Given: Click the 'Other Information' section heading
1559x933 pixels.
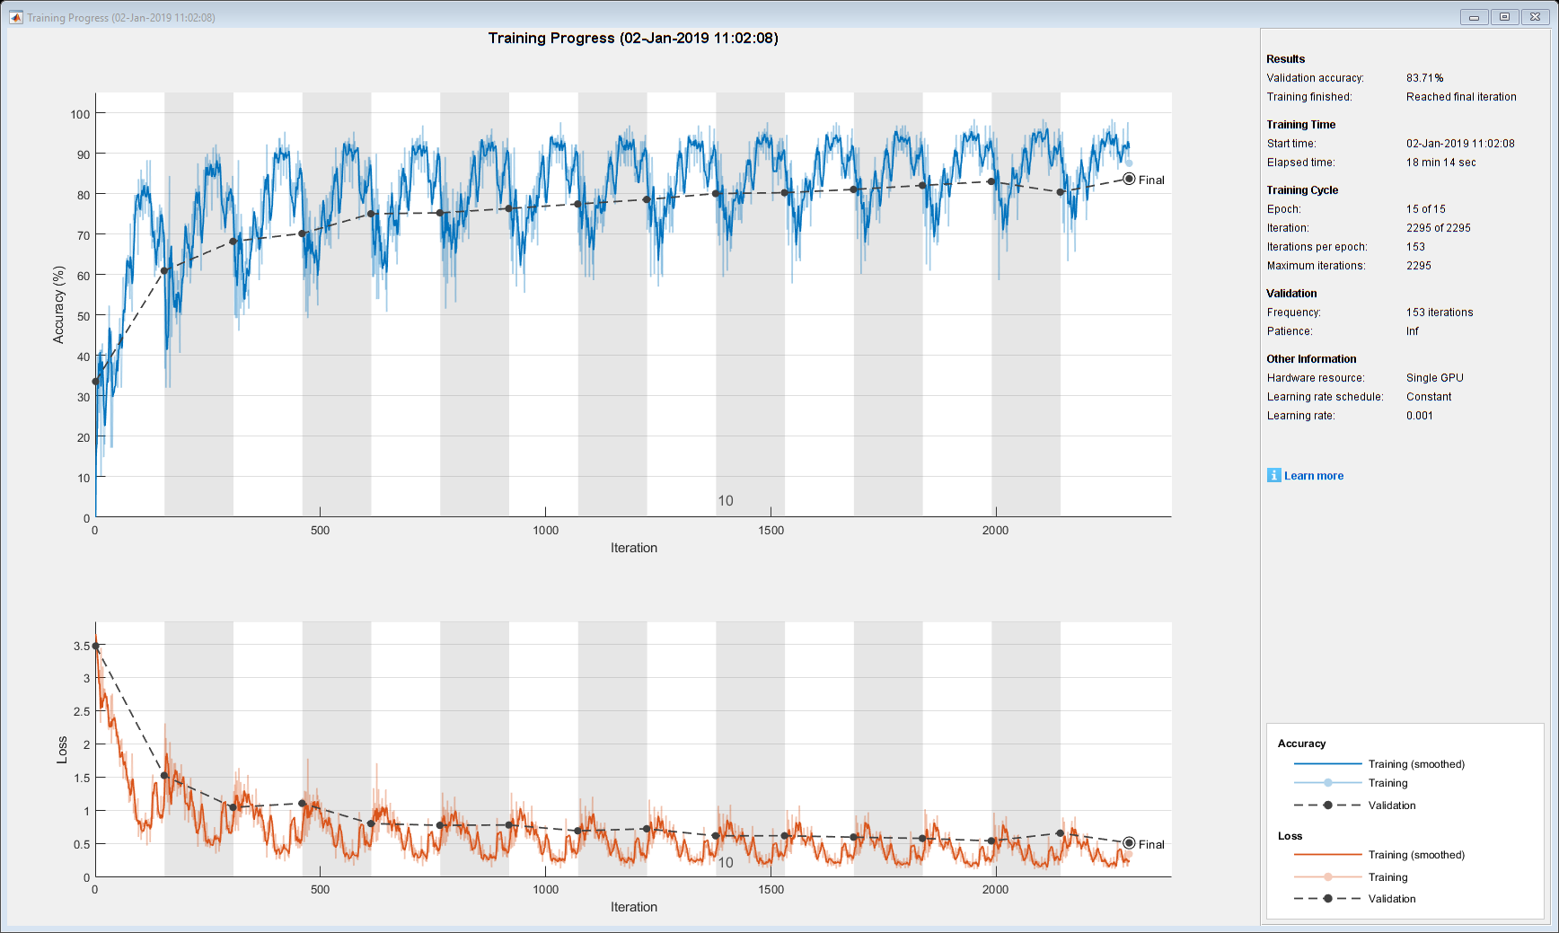Looking at the screenshot, I should coord(1312,359).
